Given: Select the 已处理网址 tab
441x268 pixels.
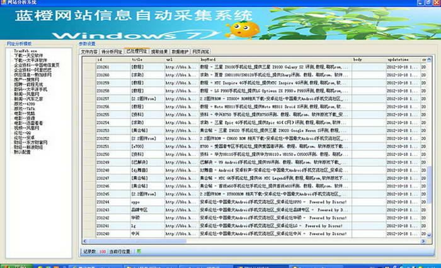Looking at the screenshot, I should [x=137, y=51].
